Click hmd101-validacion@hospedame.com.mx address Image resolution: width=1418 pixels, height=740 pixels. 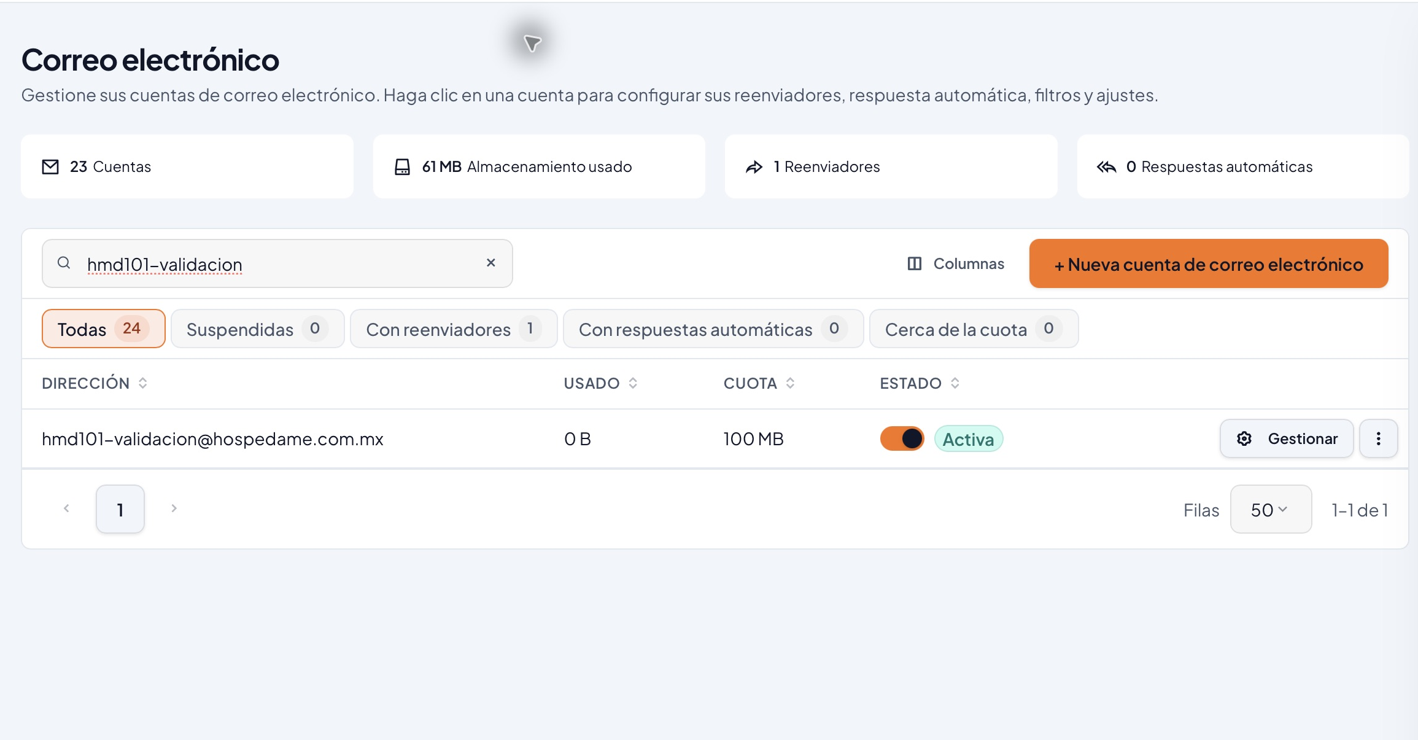pos(212,439)
